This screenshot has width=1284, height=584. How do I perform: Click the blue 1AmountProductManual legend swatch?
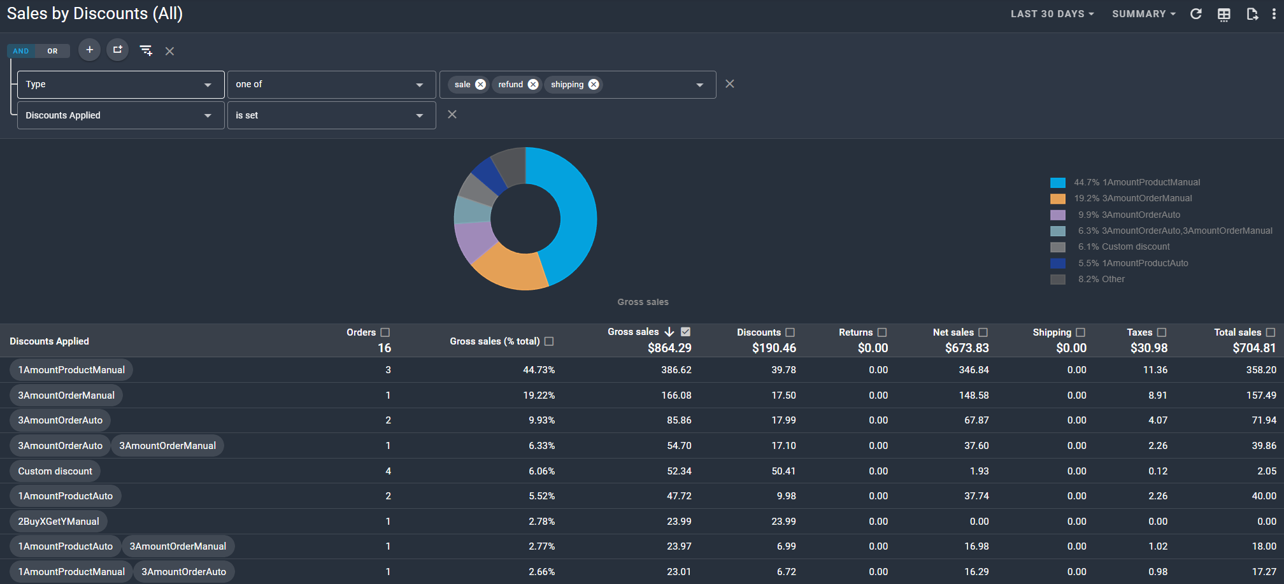pos(1057,183)
